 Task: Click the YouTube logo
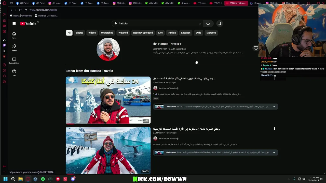29,24
